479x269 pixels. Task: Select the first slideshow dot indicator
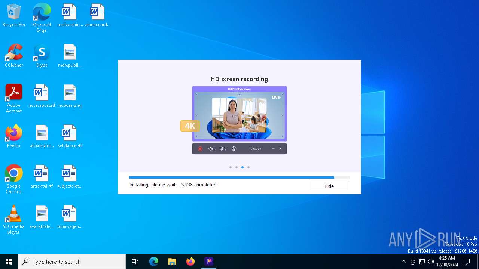231,167
